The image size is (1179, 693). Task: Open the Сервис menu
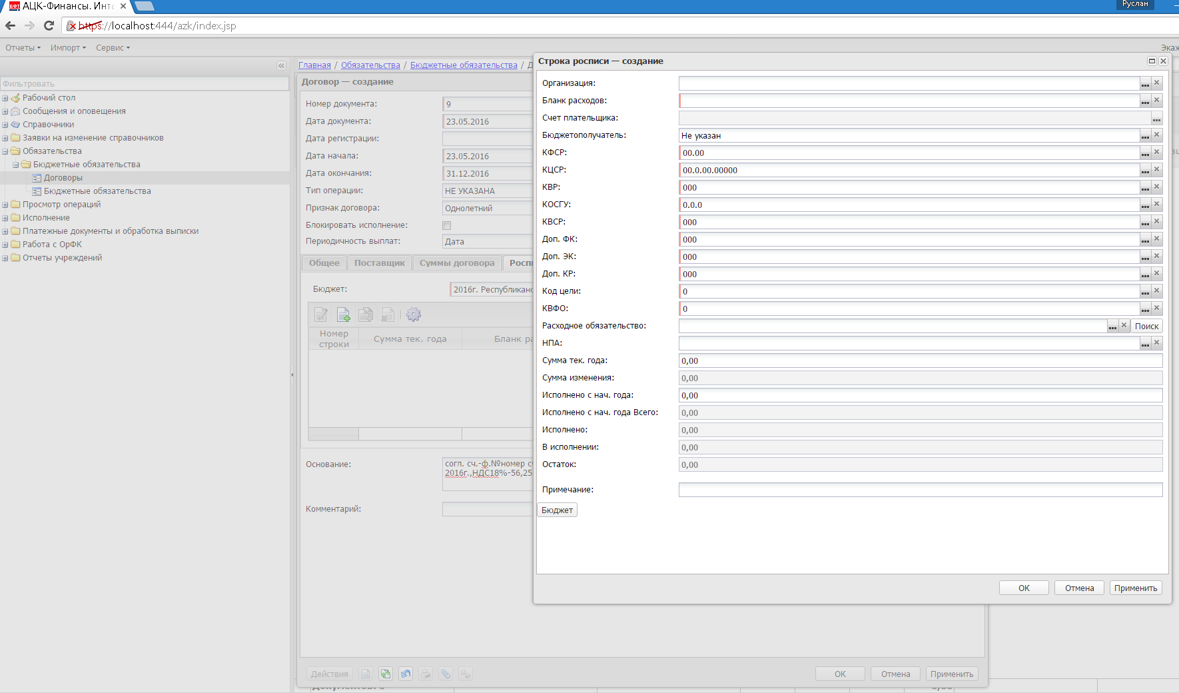tap(113, 48)
